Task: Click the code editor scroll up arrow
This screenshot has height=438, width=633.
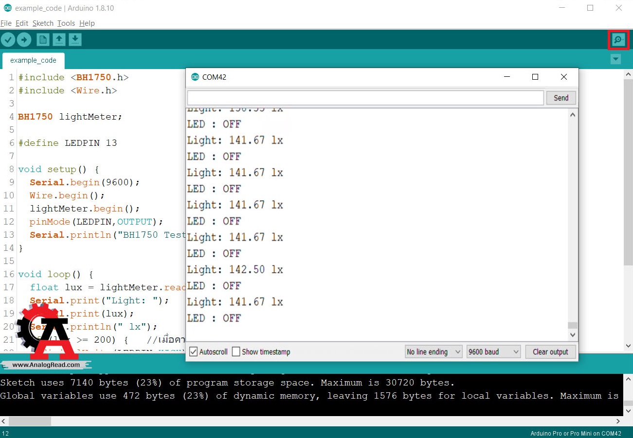Action: coord(628,74)
